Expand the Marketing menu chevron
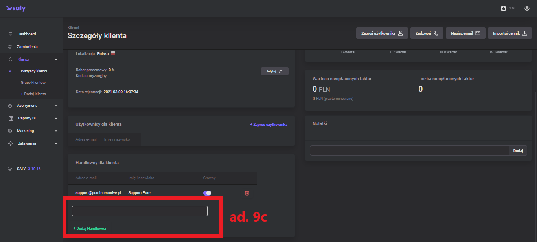Screen dimensions: 537x242 click(x=56, y=131)
